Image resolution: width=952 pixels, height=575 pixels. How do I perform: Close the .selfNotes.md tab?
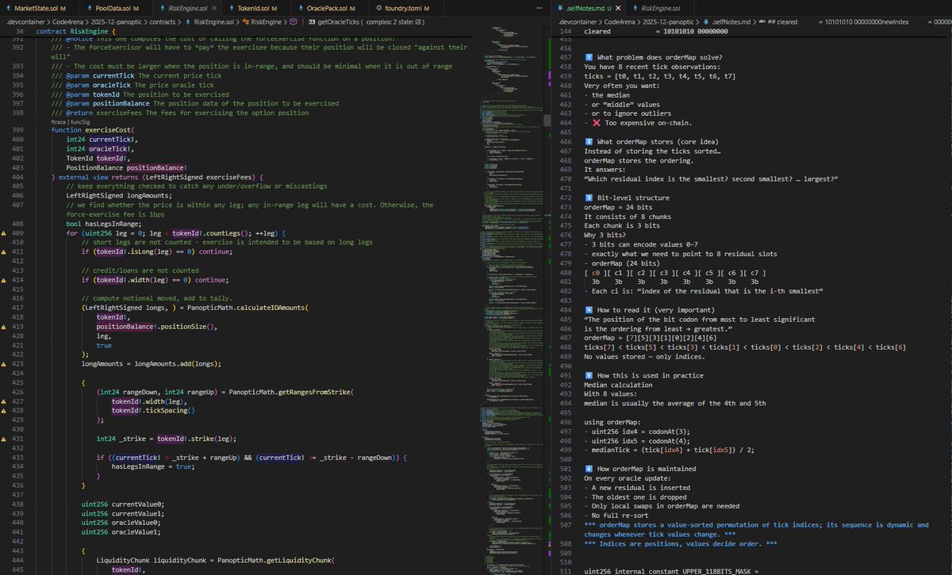click(x=618, y=7)
